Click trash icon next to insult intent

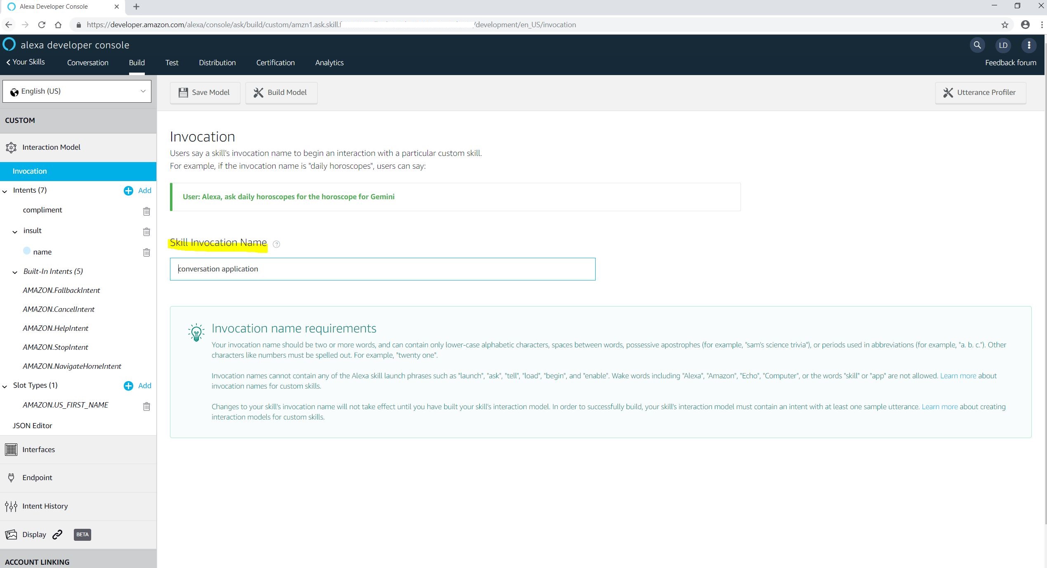[146, 232]
